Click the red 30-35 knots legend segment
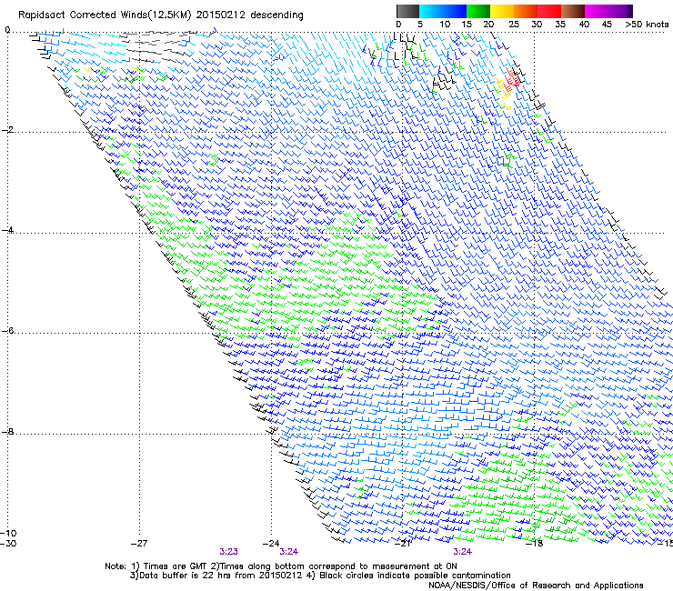This screenshot has height=591, width=673. (x=549, y=11)
